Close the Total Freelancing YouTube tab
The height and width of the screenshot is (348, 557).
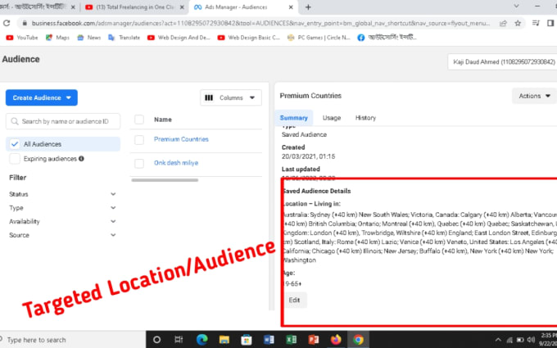pyautogui.click(x=182, y=7)
